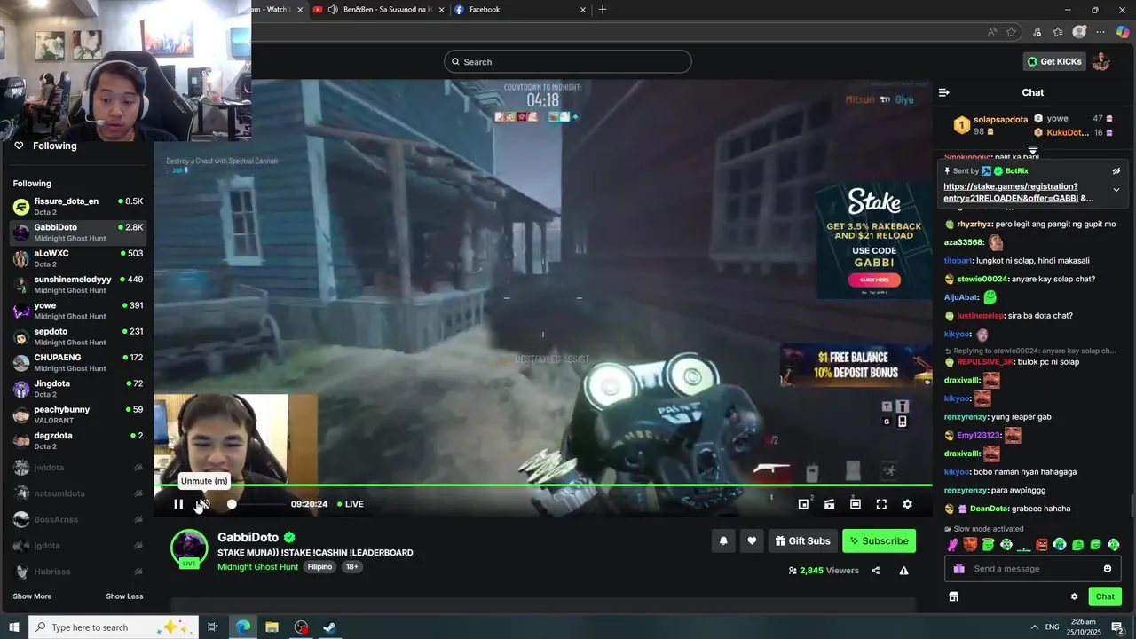Open the Edge favorites list icon
The image size is (1136, 639).
(x=1058, y=32)
